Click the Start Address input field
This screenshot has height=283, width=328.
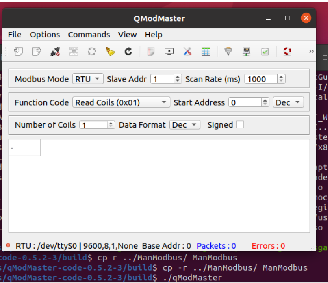[x=245, y=102]
